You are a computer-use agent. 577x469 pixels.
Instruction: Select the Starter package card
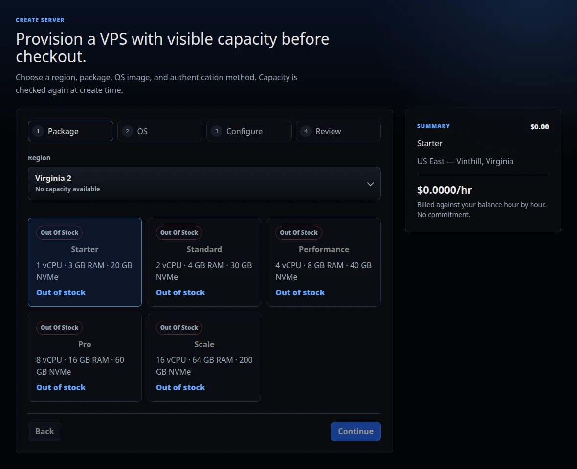[85, 262]
